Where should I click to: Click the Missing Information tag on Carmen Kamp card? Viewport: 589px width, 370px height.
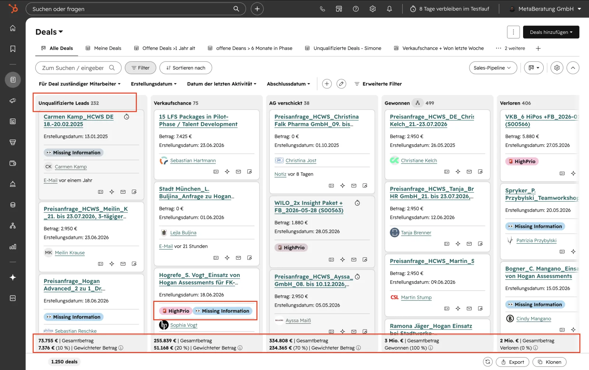[x=73, y=153]
